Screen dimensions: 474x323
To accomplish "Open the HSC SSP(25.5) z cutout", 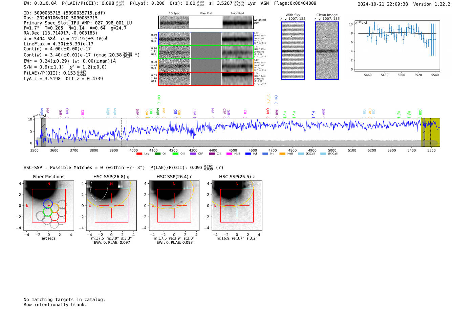I will coord(237,206).
